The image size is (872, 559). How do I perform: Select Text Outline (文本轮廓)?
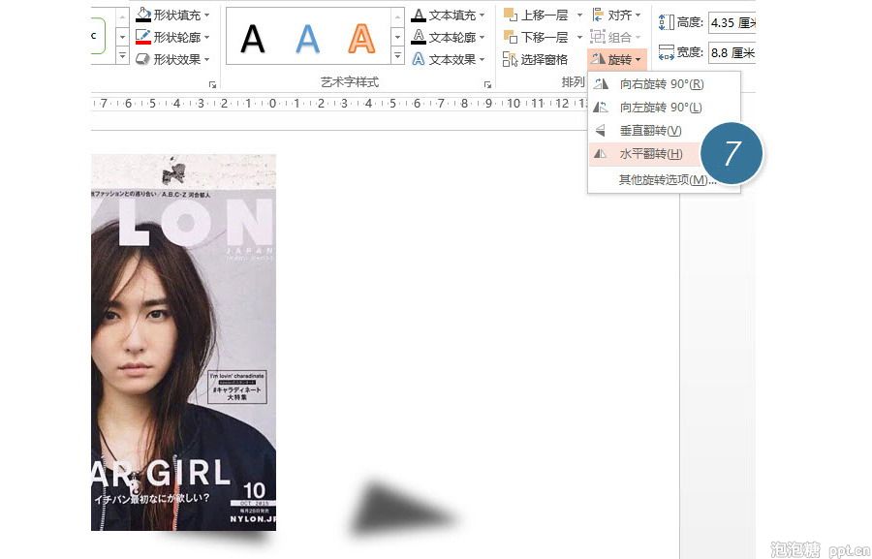[447, 37]
